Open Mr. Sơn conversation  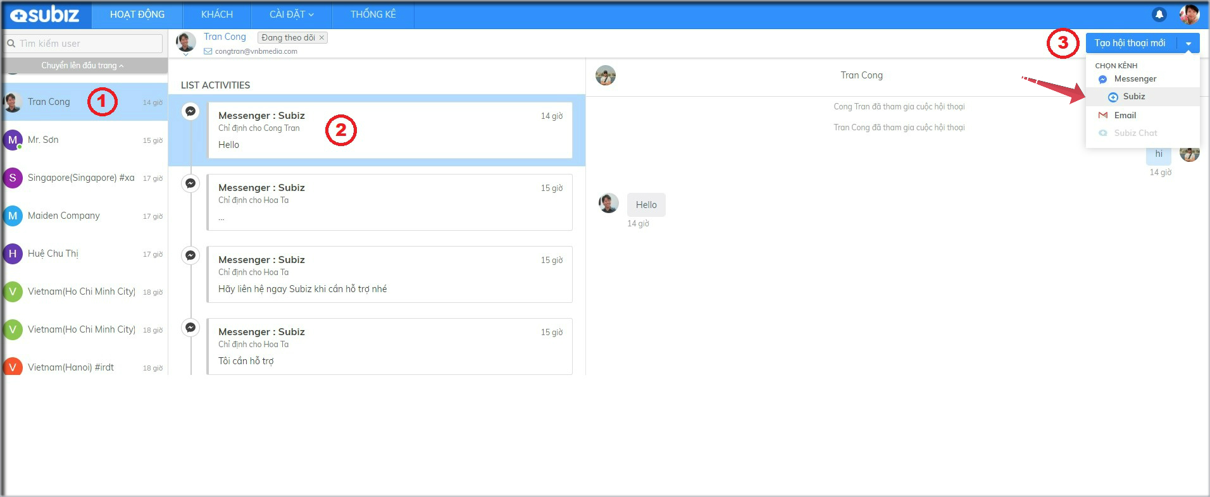click(x=85, y=140)
